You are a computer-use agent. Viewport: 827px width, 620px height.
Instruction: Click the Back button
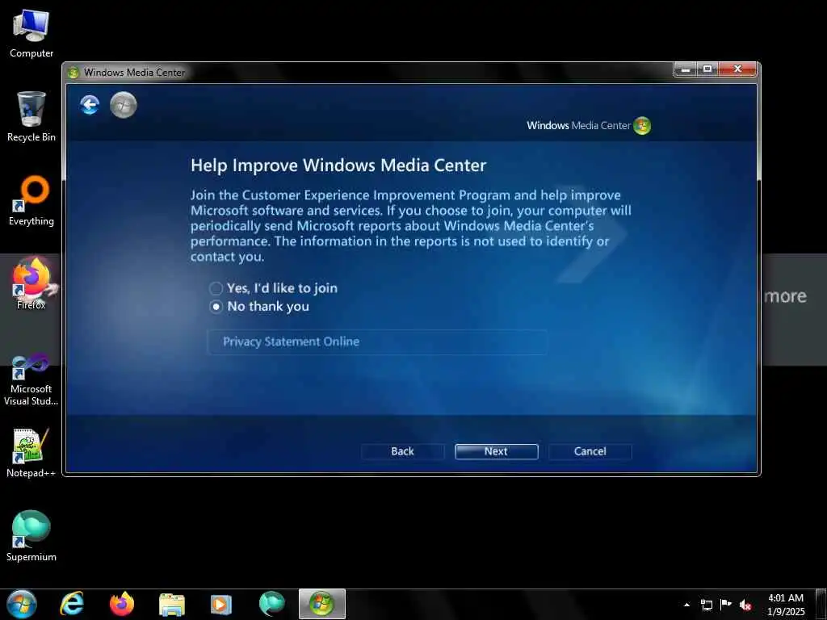pyautogui.click(x=402, y=451)
